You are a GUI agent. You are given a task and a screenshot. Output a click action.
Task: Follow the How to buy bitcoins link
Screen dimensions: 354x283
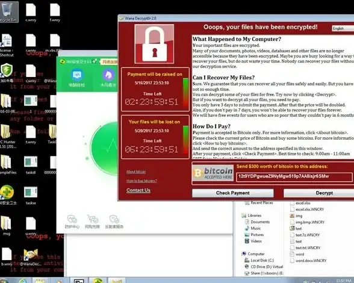(x=141, y=181)
